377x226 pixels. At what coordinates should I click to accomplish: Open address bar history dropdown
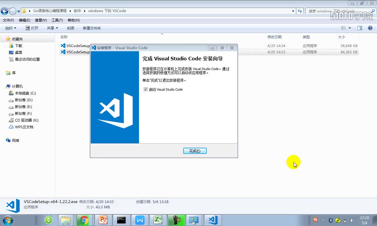293,11
